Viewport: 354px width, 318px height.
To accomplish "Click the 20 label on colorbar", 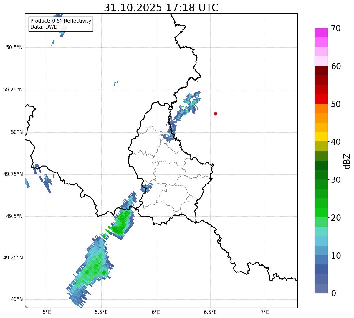I will (336, 218).
